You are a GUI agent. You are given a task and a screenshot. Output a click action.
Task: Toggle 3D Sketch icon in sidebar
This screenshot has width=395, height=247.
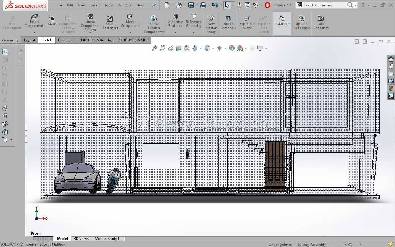[5, 52]
